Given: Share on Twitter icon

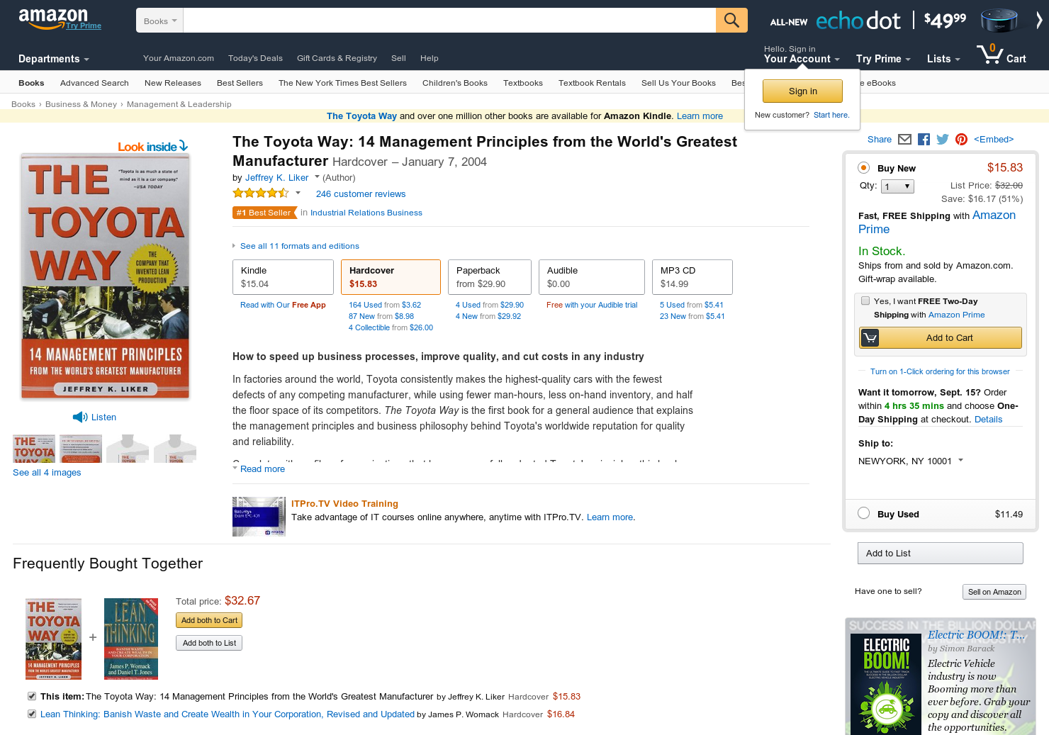Looking at the screenshot, I should click(x=943, y=140).
